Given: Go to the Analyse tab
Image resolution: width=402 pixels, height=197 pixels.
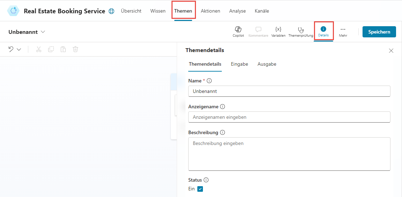Looking at the screenshot, I should click(x=237, y=11).
